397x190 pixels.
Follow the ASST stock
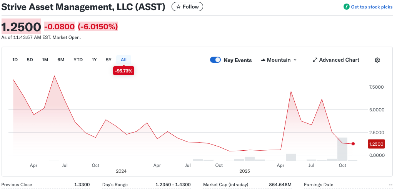click(187, 7)
